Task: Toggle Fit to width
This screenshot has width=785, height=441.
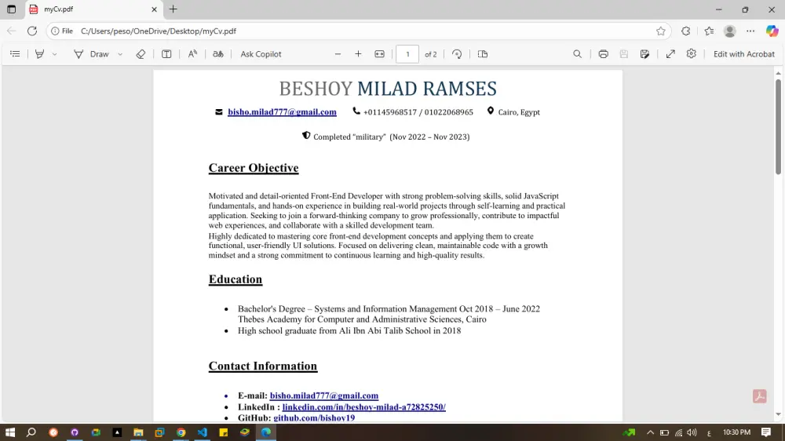Action: point(379,54)
